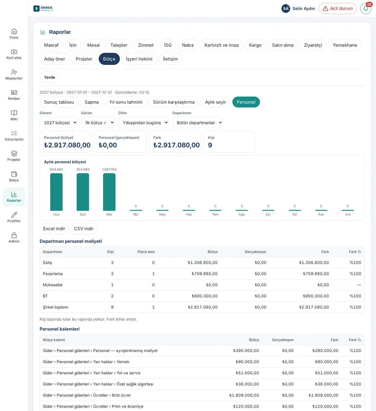Download report via Excel indir
The image size is (376, 411).
[54, 229]
